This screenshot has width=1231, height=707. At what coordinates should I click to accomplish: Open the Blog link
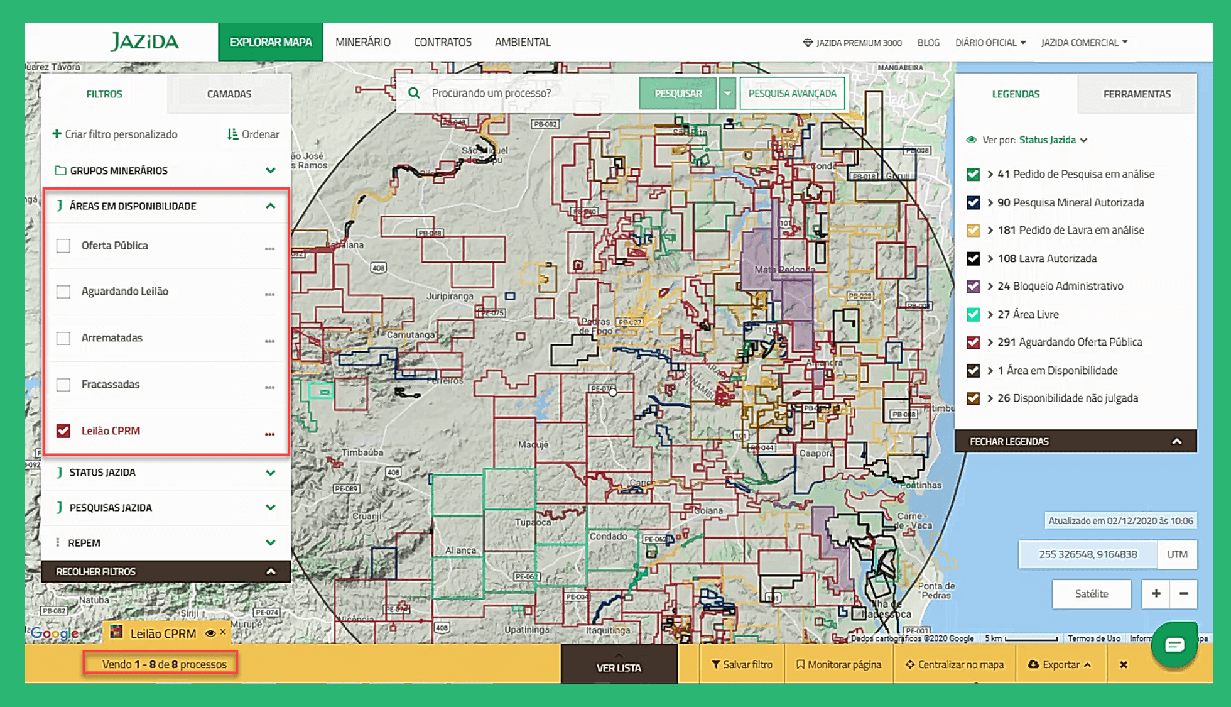tap(928, 43)
